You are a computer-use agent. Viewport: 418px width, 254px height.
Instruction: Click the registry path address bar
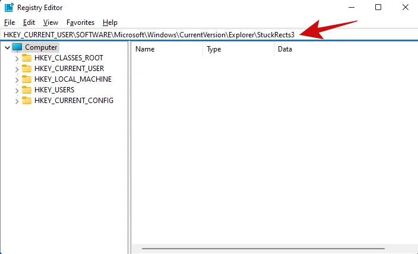[x=148, y=35]
